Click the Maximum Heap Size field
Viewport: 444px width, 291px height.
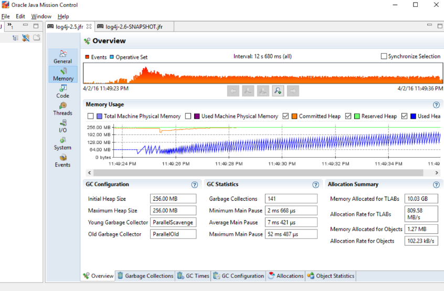coord(173,211)
